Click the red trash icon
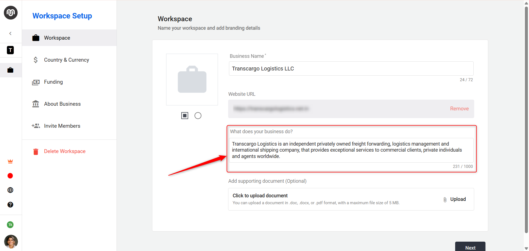This screenshot has width=529, height=251. (x=36, y=152)
